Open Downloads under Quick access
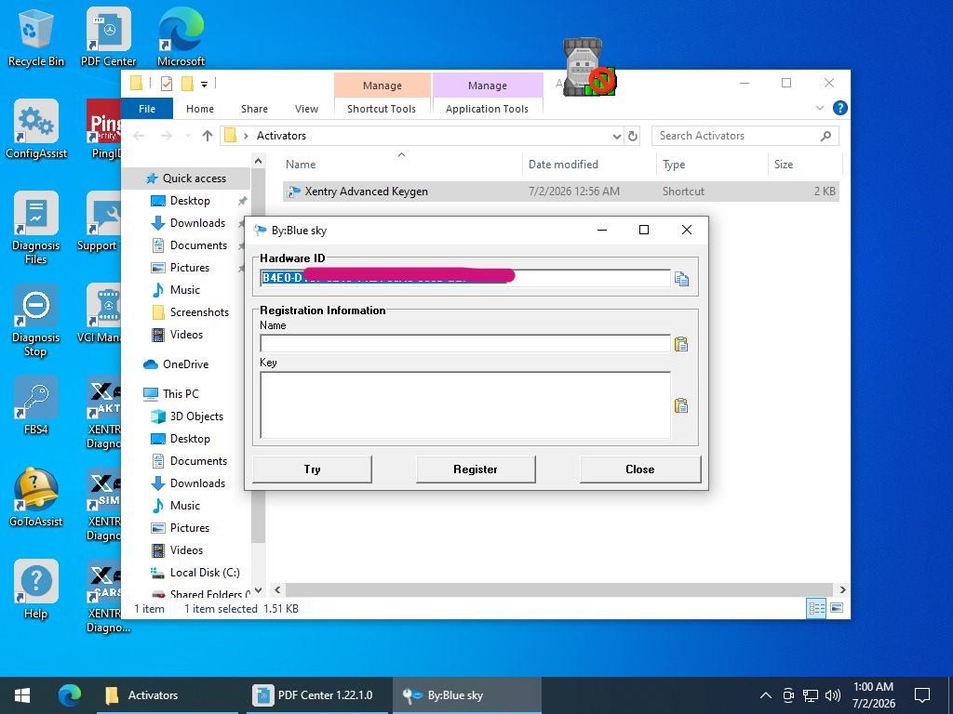953x714 pixels. (197, 223)
